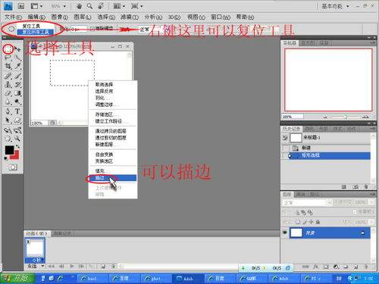The width and height of the screenshot is (379, 284).
Task: Select the History Brush tool
Action: coord(17,84)
